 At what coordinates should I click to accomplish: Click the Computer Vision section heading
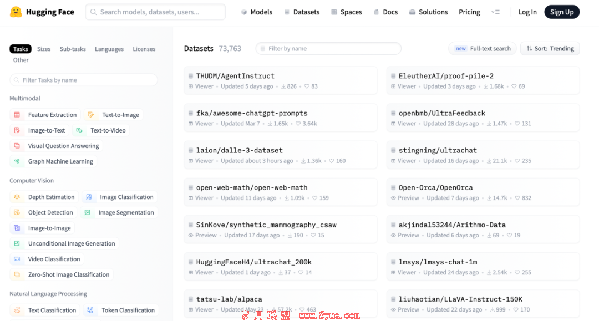coord(32,180)
